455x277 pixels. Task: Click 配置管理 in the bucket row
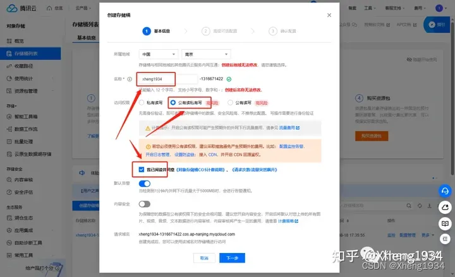click(x=408, y=235)
